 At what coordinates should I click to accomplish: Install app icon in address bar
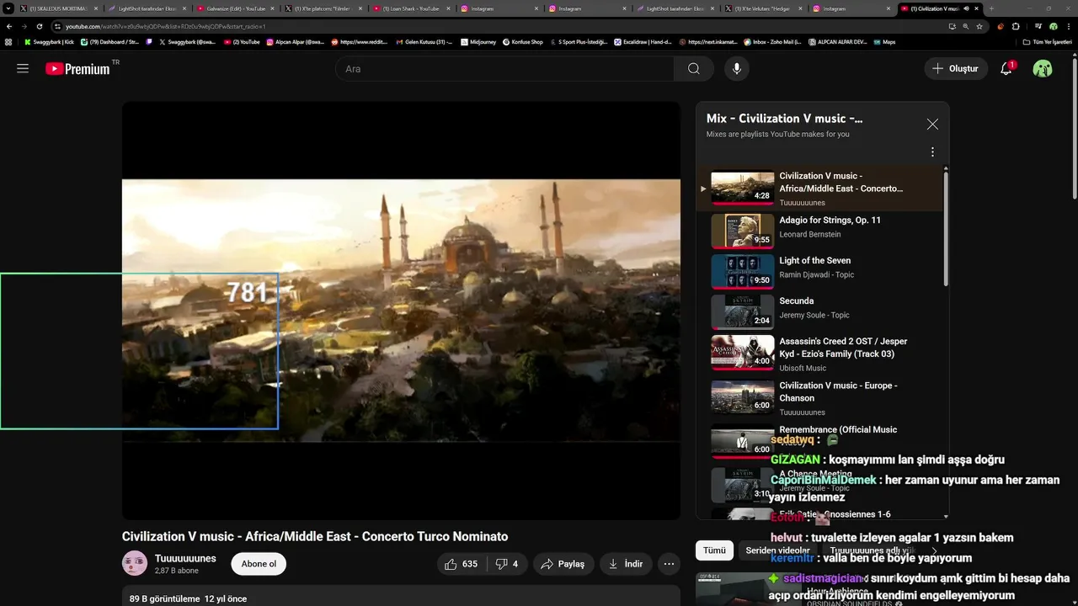(952, 26)
